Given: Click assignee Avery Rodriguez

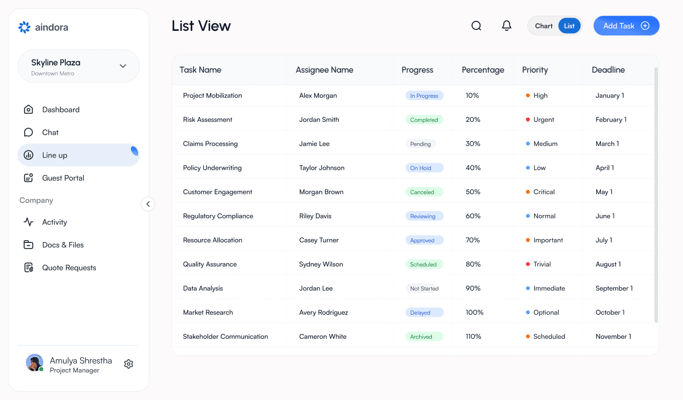Looking at the screenshot, I should click(x=323, y=313).
